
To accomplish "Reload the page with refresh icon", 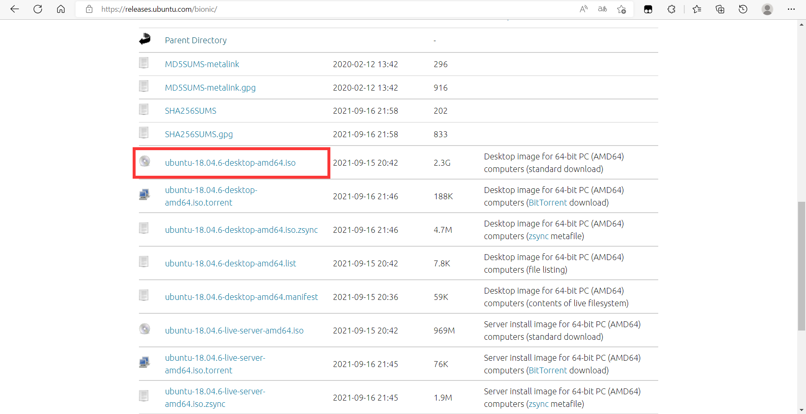I will click(x=38, y=9).
